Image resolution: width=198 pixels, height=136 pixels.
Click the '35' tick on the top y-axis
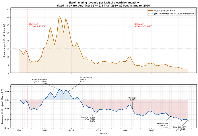coord(8,18)
